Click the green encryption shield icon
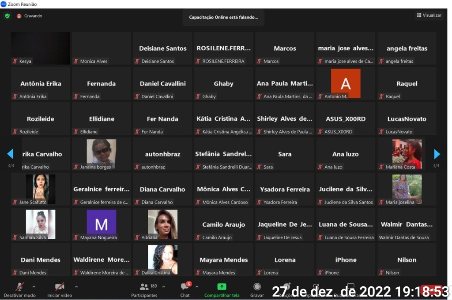452x300 pixels. pyautogui.click(x=7, y=16)
